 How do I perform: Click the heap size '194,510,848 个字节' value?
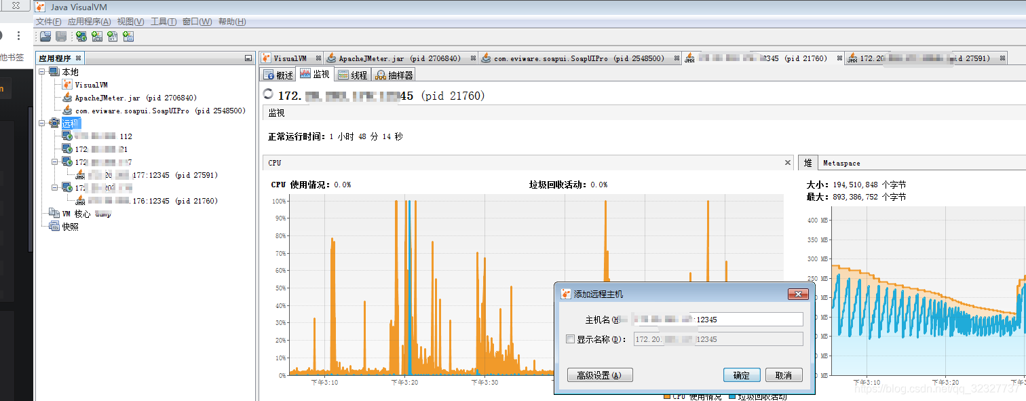[868, 185]
